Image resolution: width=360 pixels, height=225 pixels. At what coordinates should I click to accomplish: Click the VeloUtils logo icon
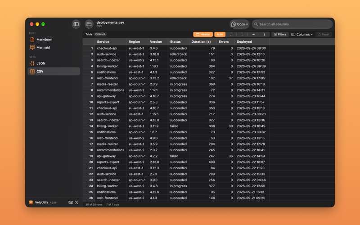pos(31,202)
